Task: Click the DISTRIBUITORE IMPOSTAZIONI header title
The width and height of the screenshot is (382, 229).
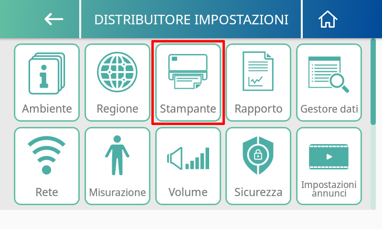Action: 191,20
